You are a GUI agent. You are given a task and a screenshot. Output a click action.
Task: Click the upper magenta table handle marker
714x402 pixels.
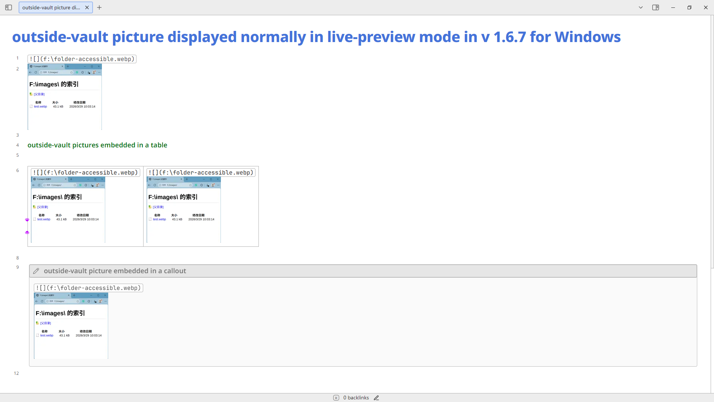pos(27,220)
